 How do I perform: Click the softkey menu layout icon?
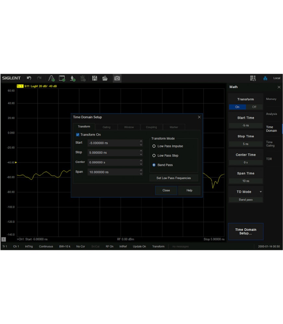[253, 78]
